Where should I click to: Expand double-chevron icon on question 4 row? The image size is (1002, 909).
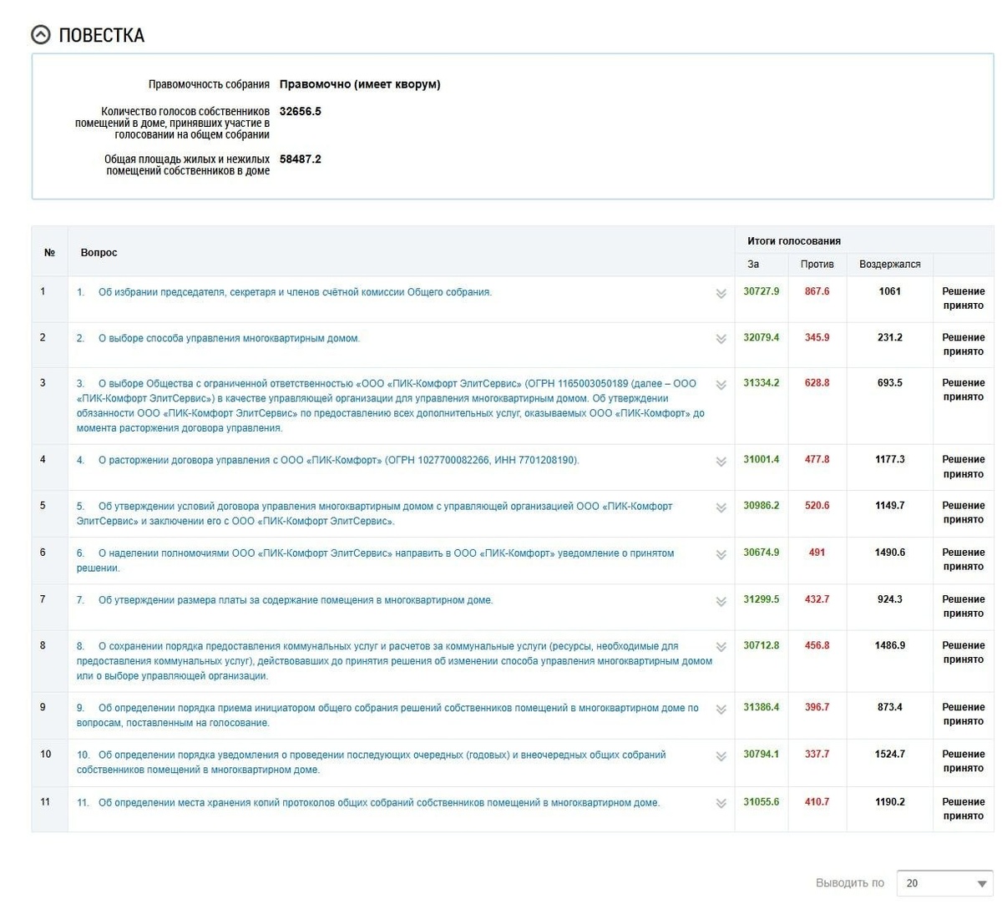721,462
